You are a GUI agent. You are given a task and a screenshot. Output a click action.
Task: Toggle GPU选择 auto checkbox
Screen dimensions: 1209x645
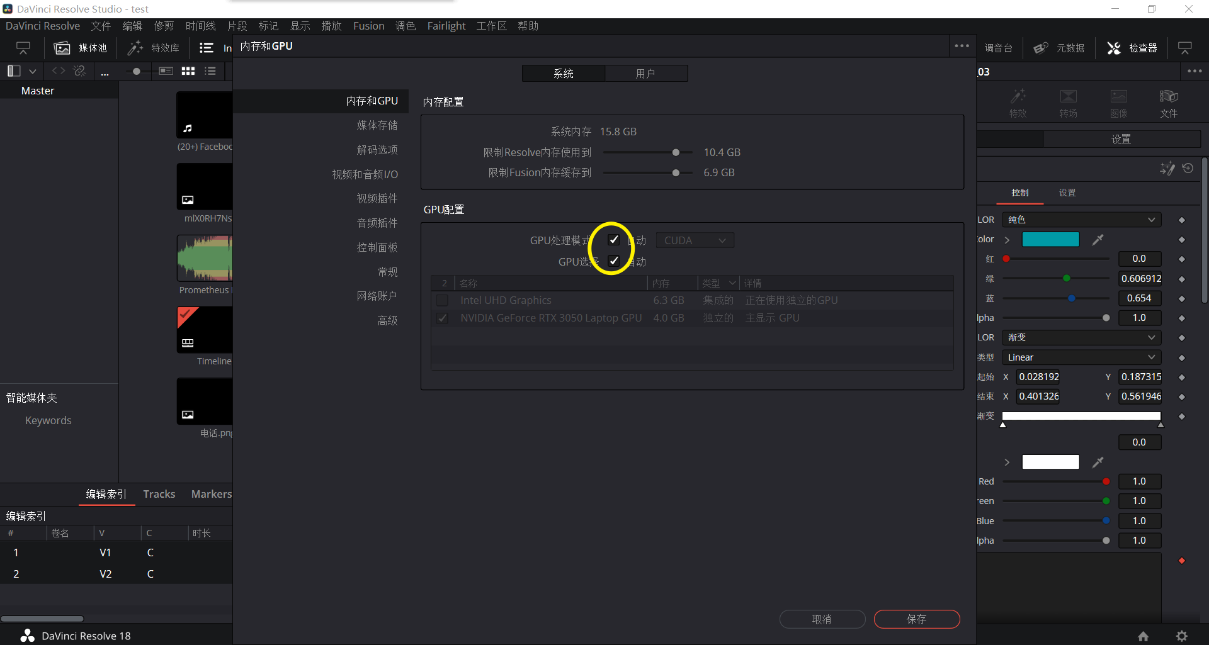tap(614, 261)
